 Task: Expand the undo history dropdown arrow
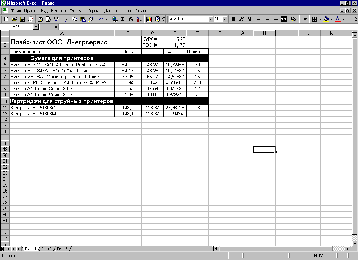coord(107,19)
